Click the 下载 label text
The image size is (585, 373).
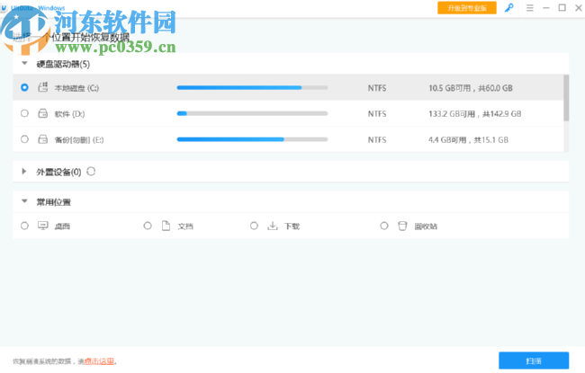pos(292,226)
